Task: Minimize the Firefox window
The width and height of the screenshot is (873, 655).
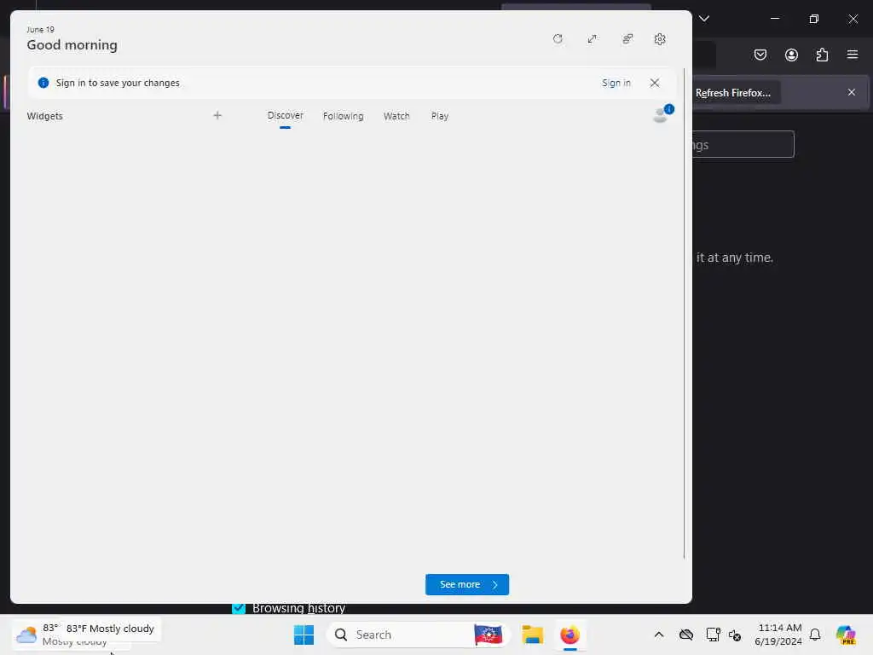Action: pos(774,19)
